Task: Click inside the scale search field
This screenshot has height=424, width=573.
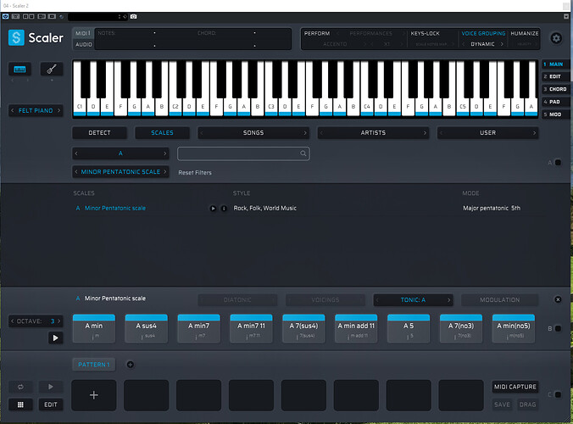Action: coord(243,153)
